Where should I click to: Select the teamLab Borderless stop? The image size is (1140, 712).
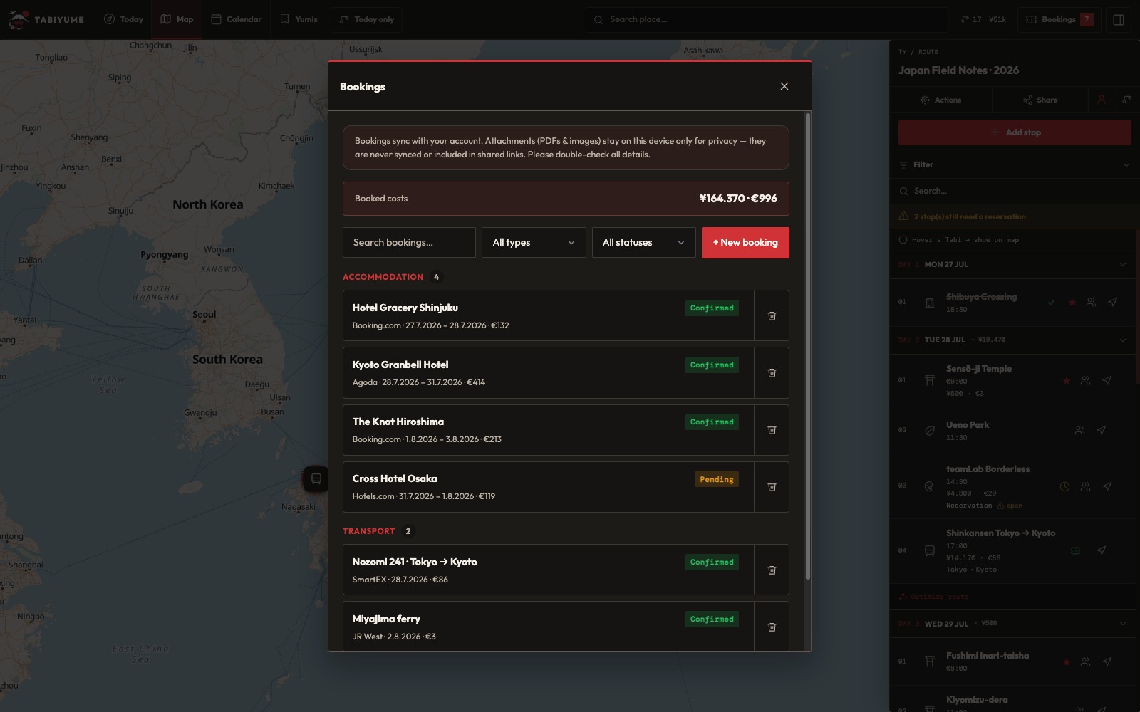pyautogui.click(x=1015, y=486)
